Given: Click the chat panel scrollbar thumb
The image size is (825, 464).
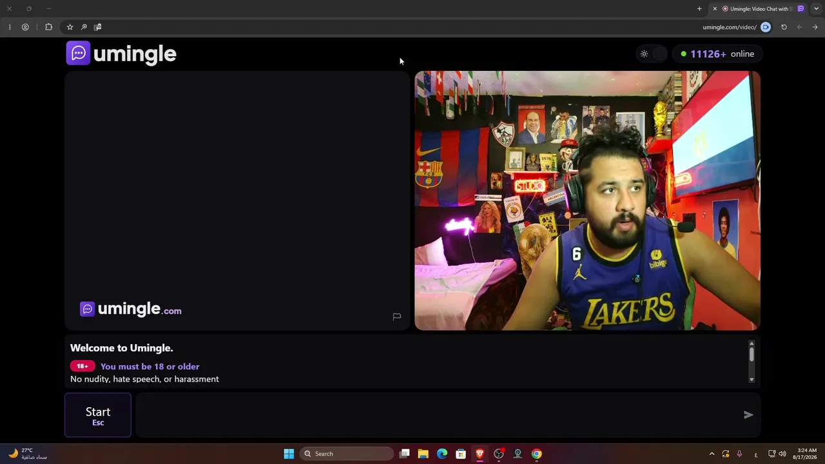Looking at the screenshot, I should point(752,353).
